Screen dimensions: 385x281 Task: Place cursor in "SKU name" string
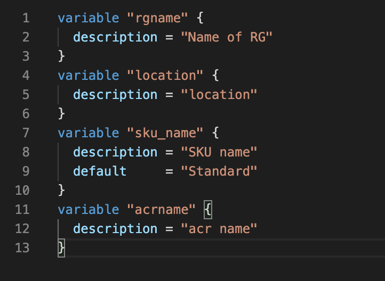click(x=219, y=152)
